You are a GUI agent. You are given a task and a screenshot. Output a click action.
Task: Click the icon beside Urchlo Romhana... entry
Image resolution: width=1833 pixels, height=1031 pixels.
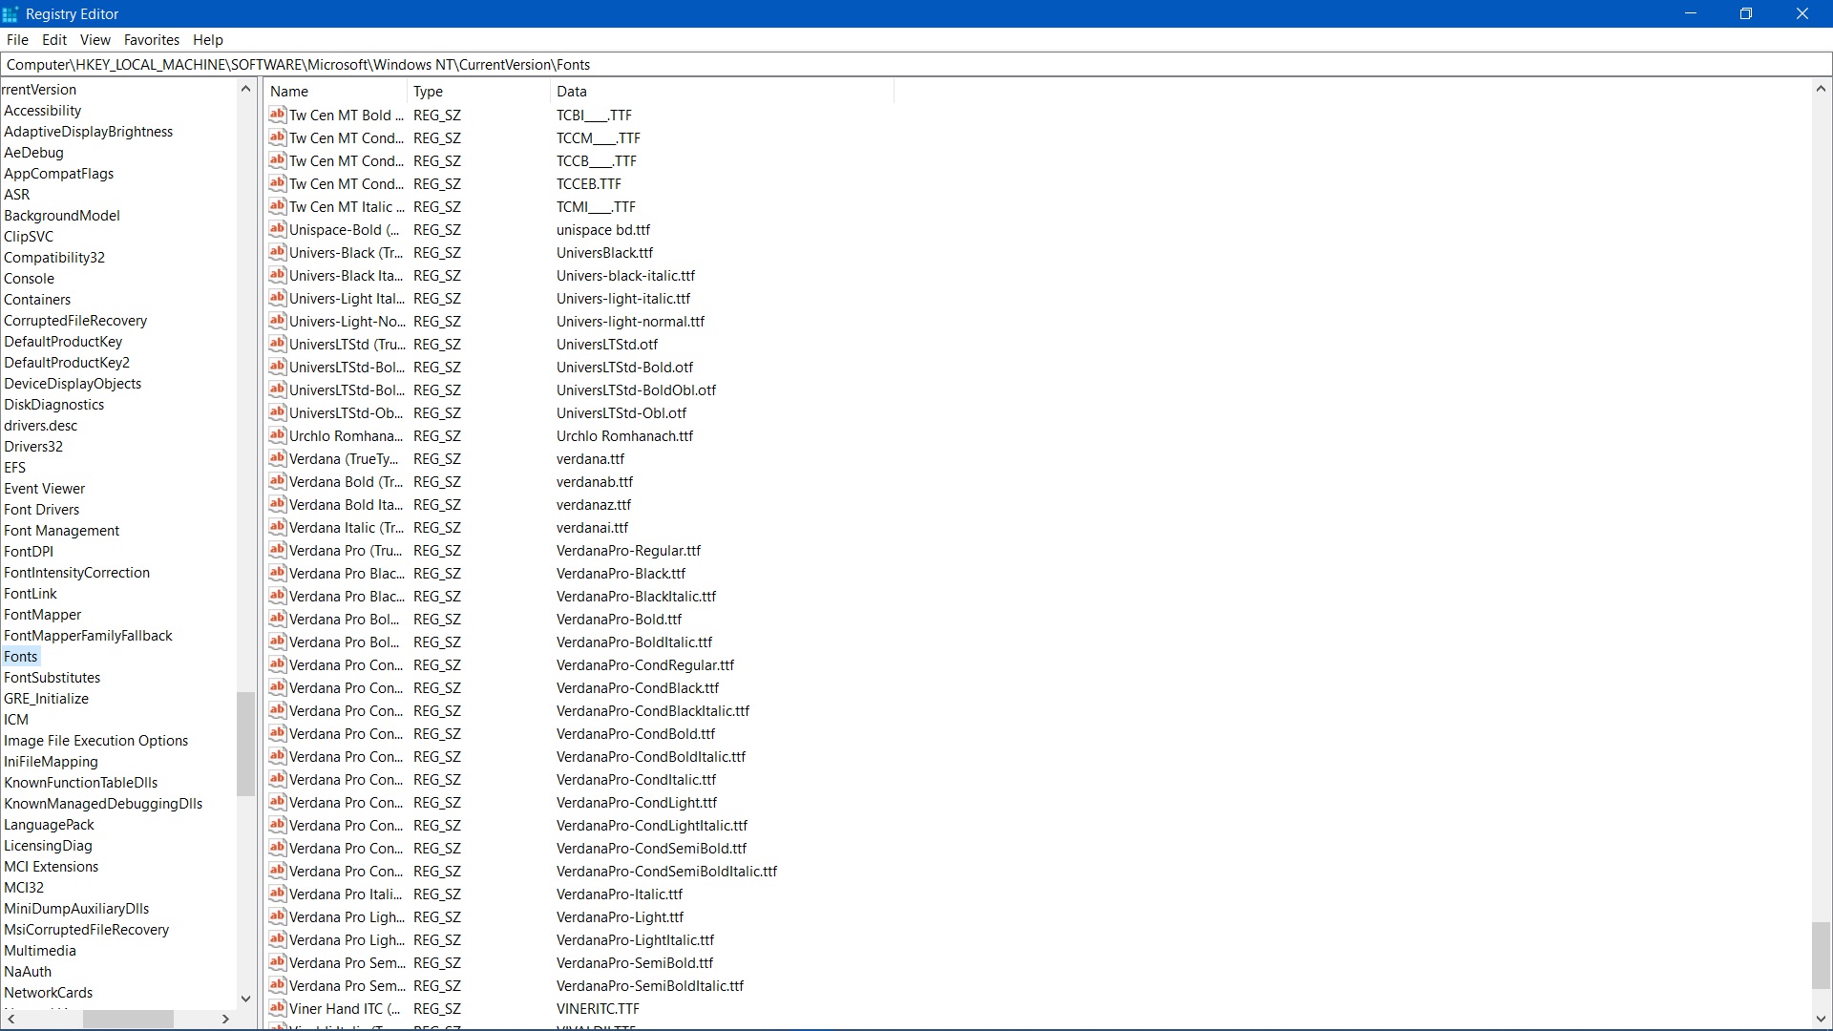point(278,435)
